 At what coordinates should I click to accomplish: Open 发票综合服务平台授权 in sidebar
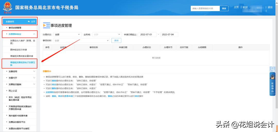pyautogui.click(x=19, y=128)
